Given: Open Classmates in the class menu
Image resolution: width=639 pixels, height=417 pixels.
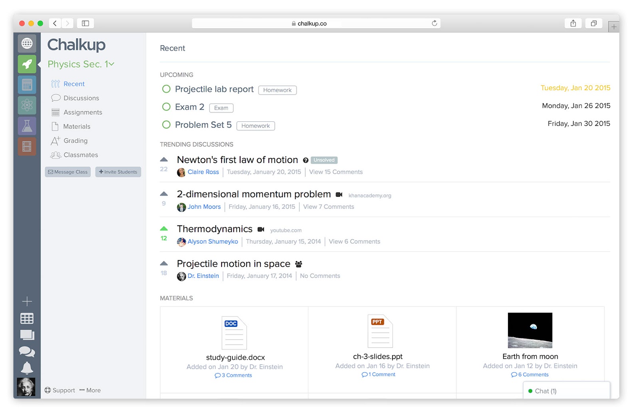Looking at the screenshot, I should (x=74, y=155).
